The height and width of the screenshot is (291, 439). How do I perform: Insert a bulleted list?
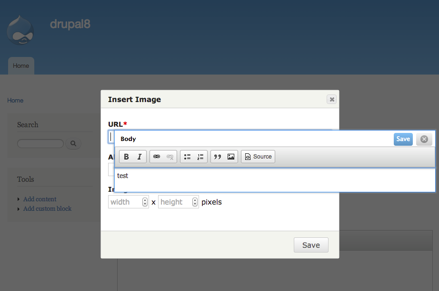point(187,157)
